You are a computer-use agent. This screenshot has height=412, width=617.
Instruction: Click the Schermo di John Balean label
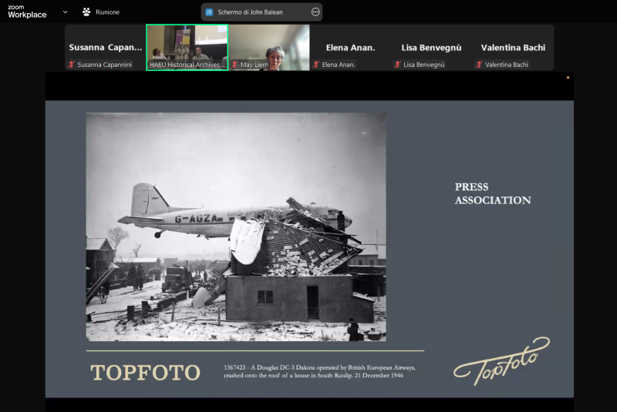point(250,12)
